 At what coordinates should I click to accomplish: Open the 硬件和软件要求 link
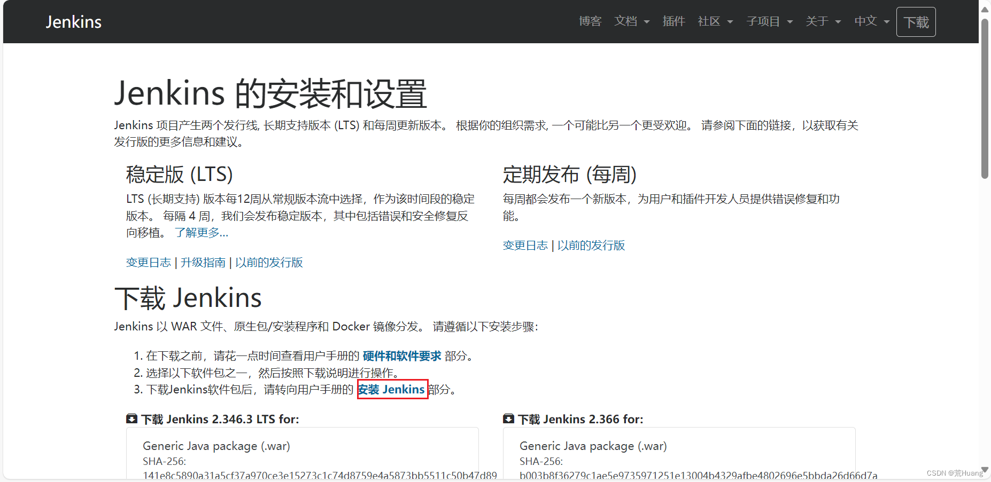pyautogui.click(x=402, y=356)
